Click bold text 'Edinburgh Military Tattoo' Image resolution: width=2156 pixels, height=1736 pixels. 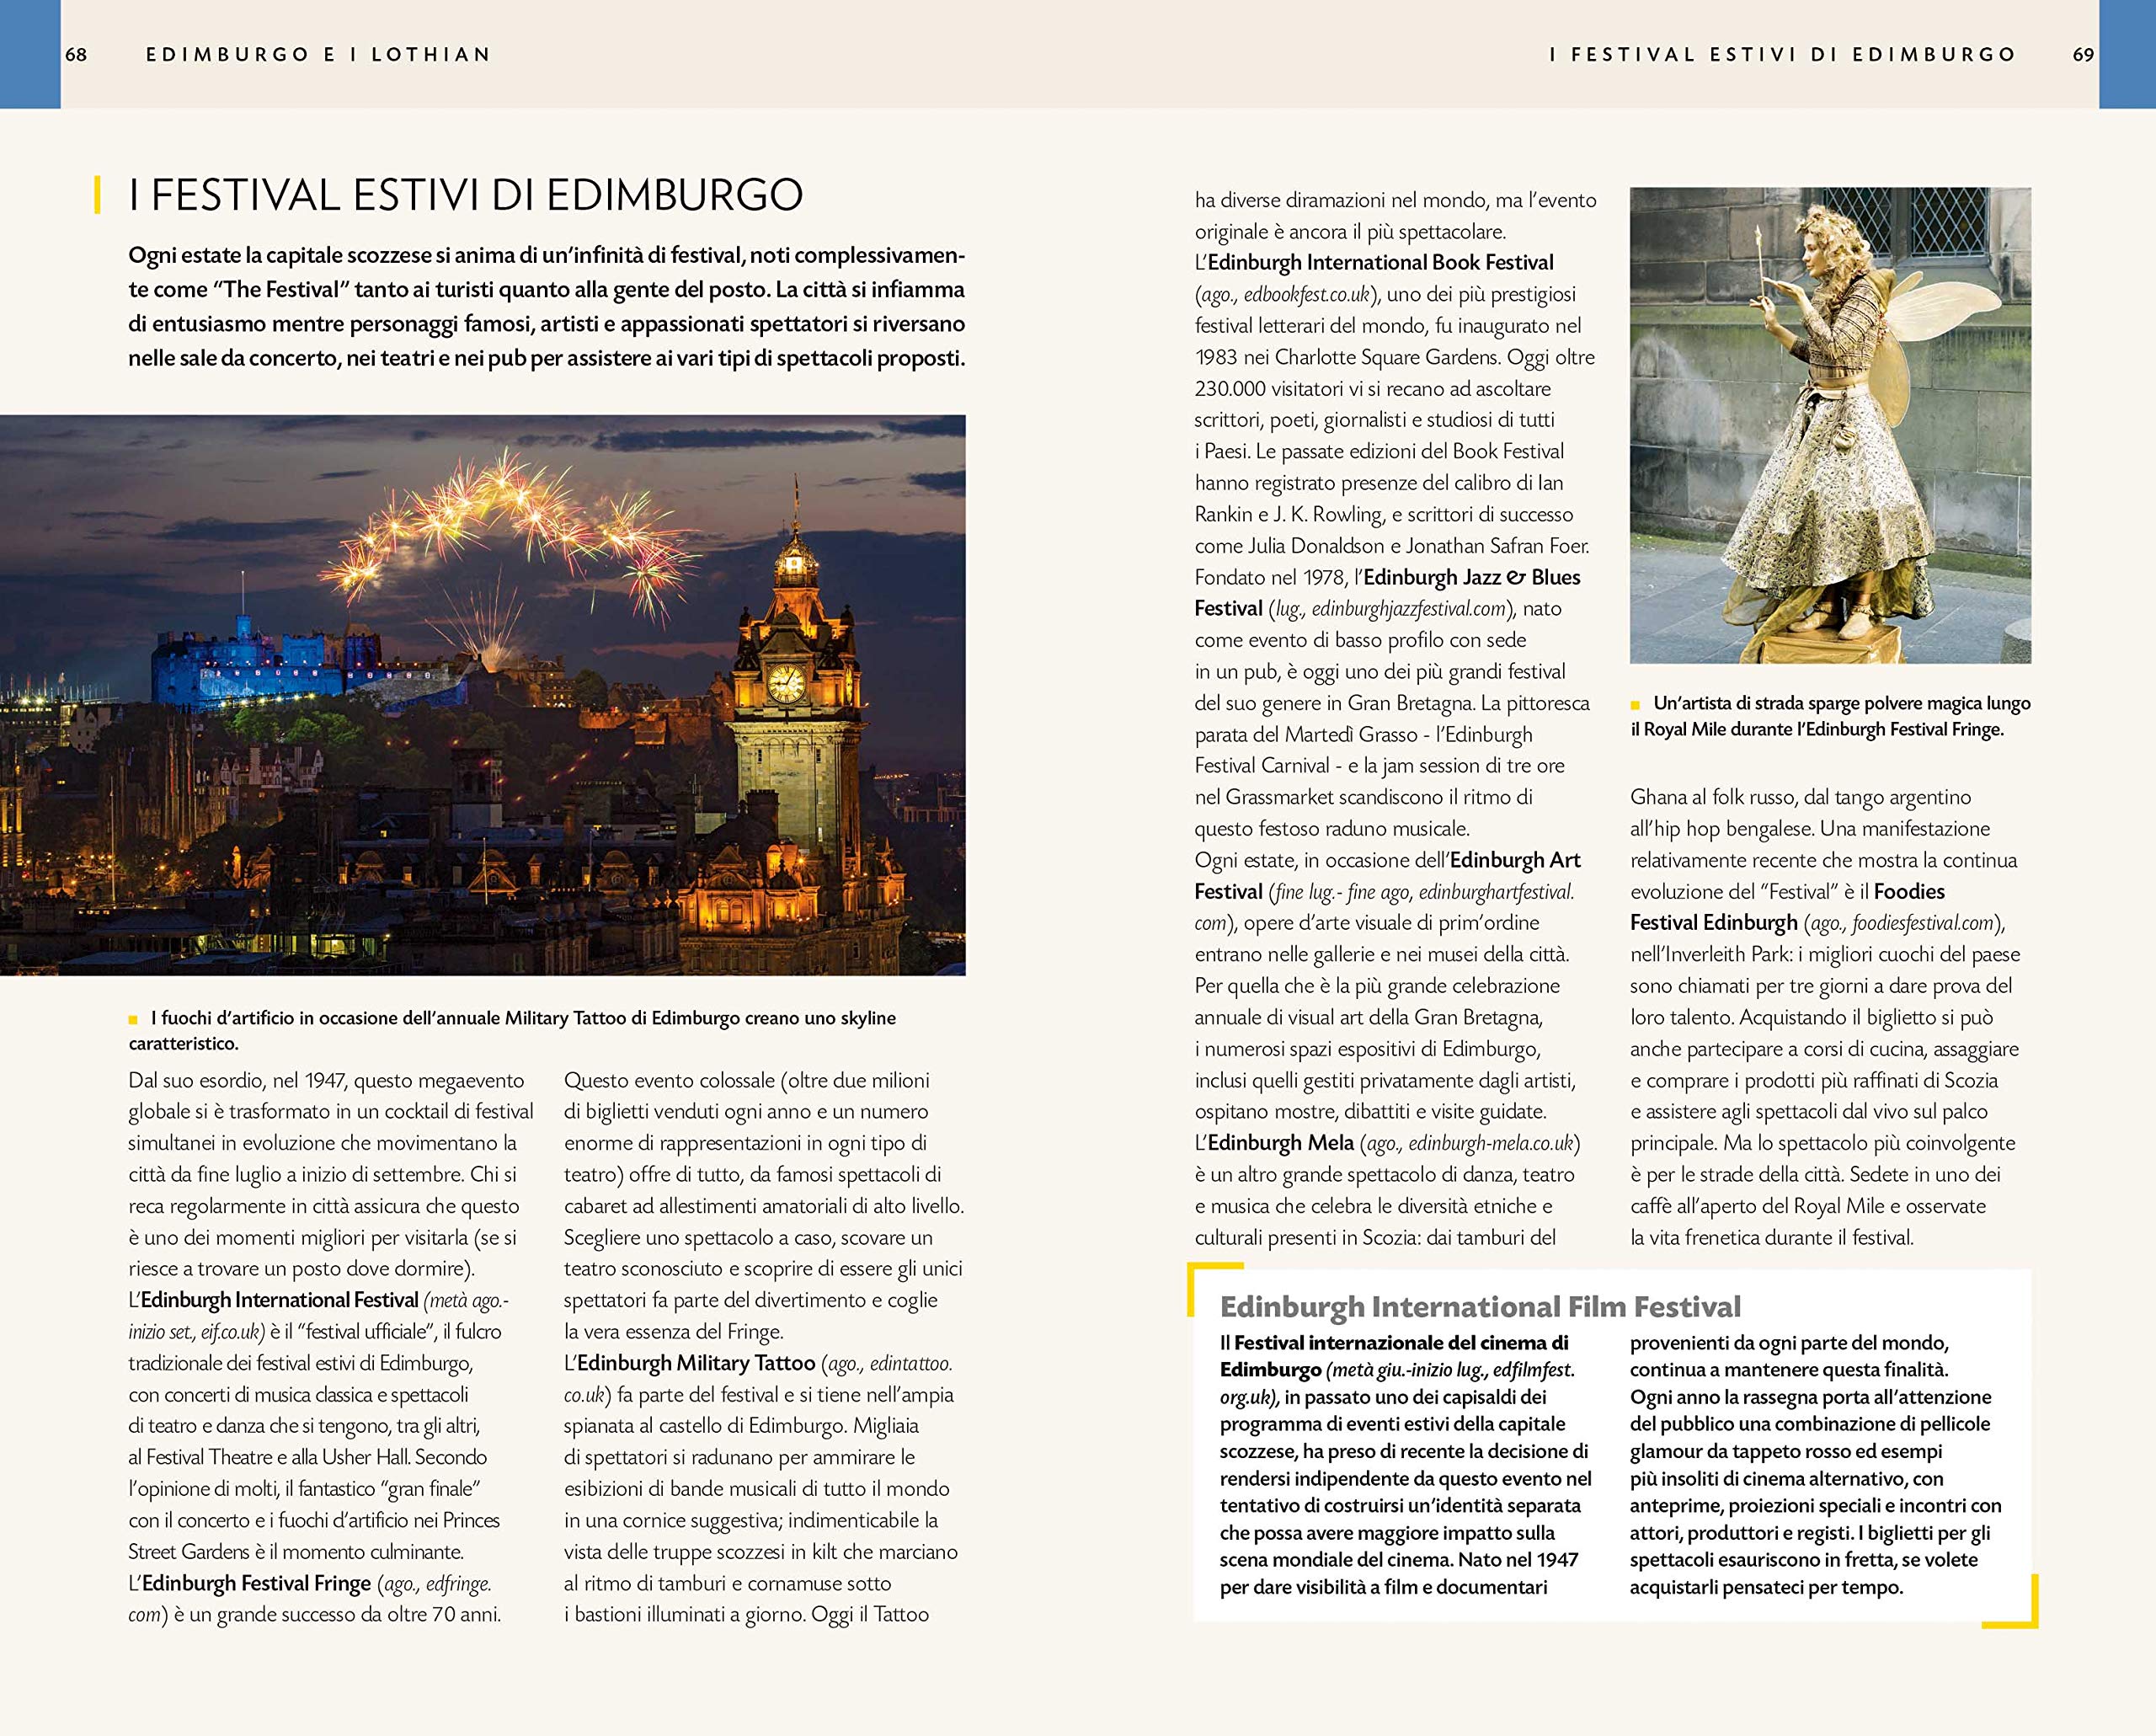[x=696, y=1363]
